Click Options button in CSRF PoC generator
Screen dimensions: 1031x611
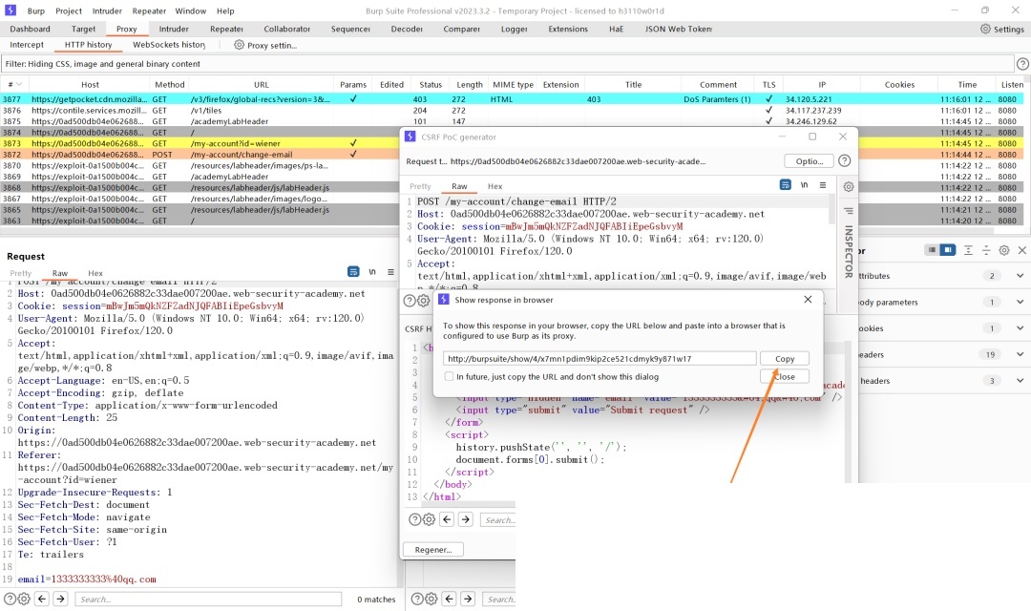point(809,161)
